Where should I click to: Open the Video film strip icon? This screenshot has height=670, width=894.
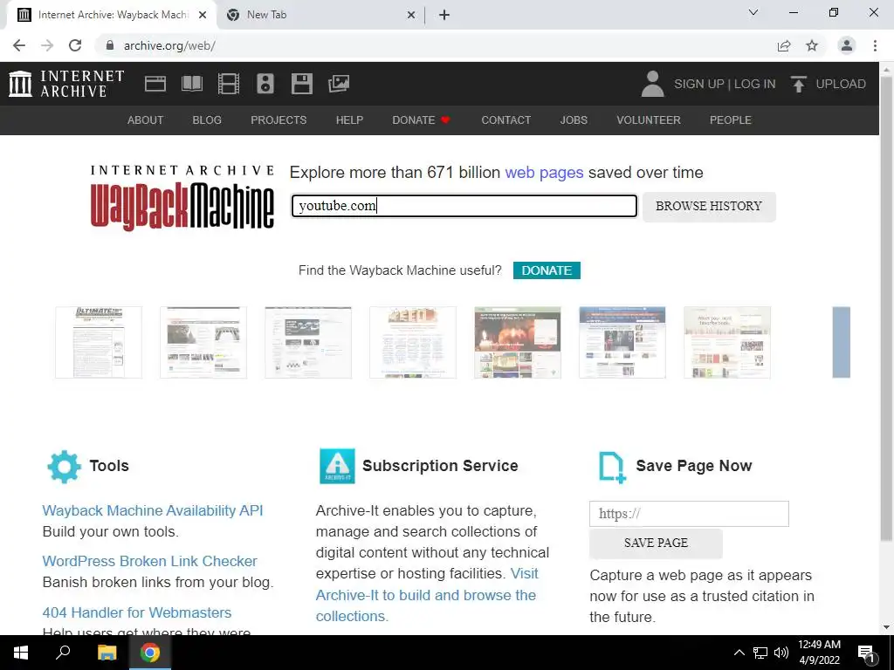[x=229, y=84]
